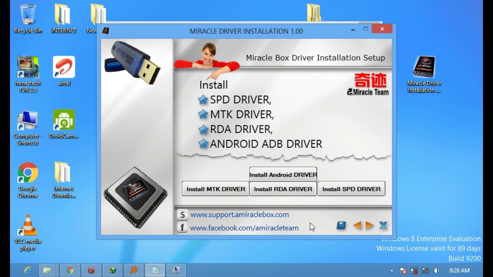Select the honestech TVR 2.5 shortcut
493x277 pixels.
pyautogui.click(x=28, y=75)
